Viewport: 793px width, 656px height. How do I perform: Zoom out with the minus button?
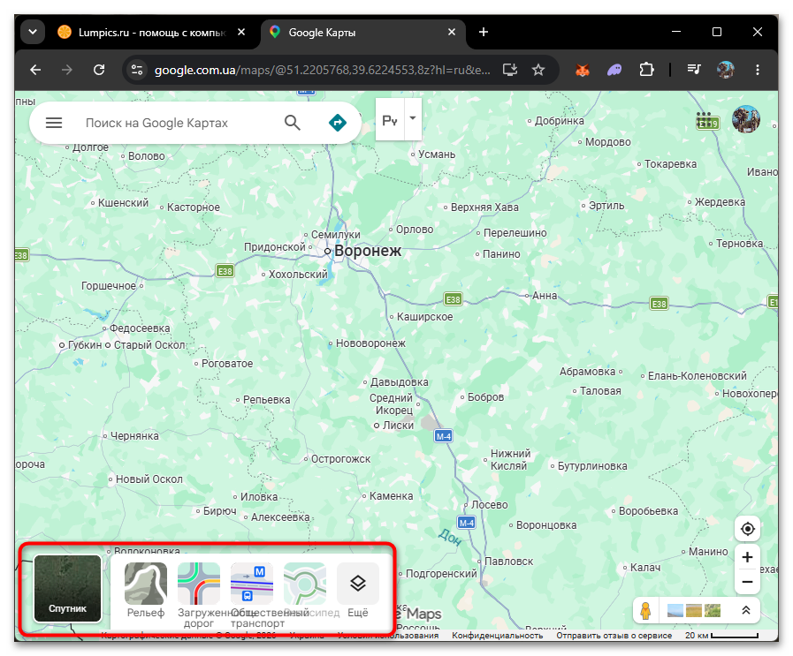coord(748,582)
